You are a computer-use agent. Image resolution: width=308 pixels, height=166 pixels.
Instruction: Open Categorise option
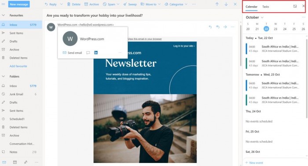[174, 4]
